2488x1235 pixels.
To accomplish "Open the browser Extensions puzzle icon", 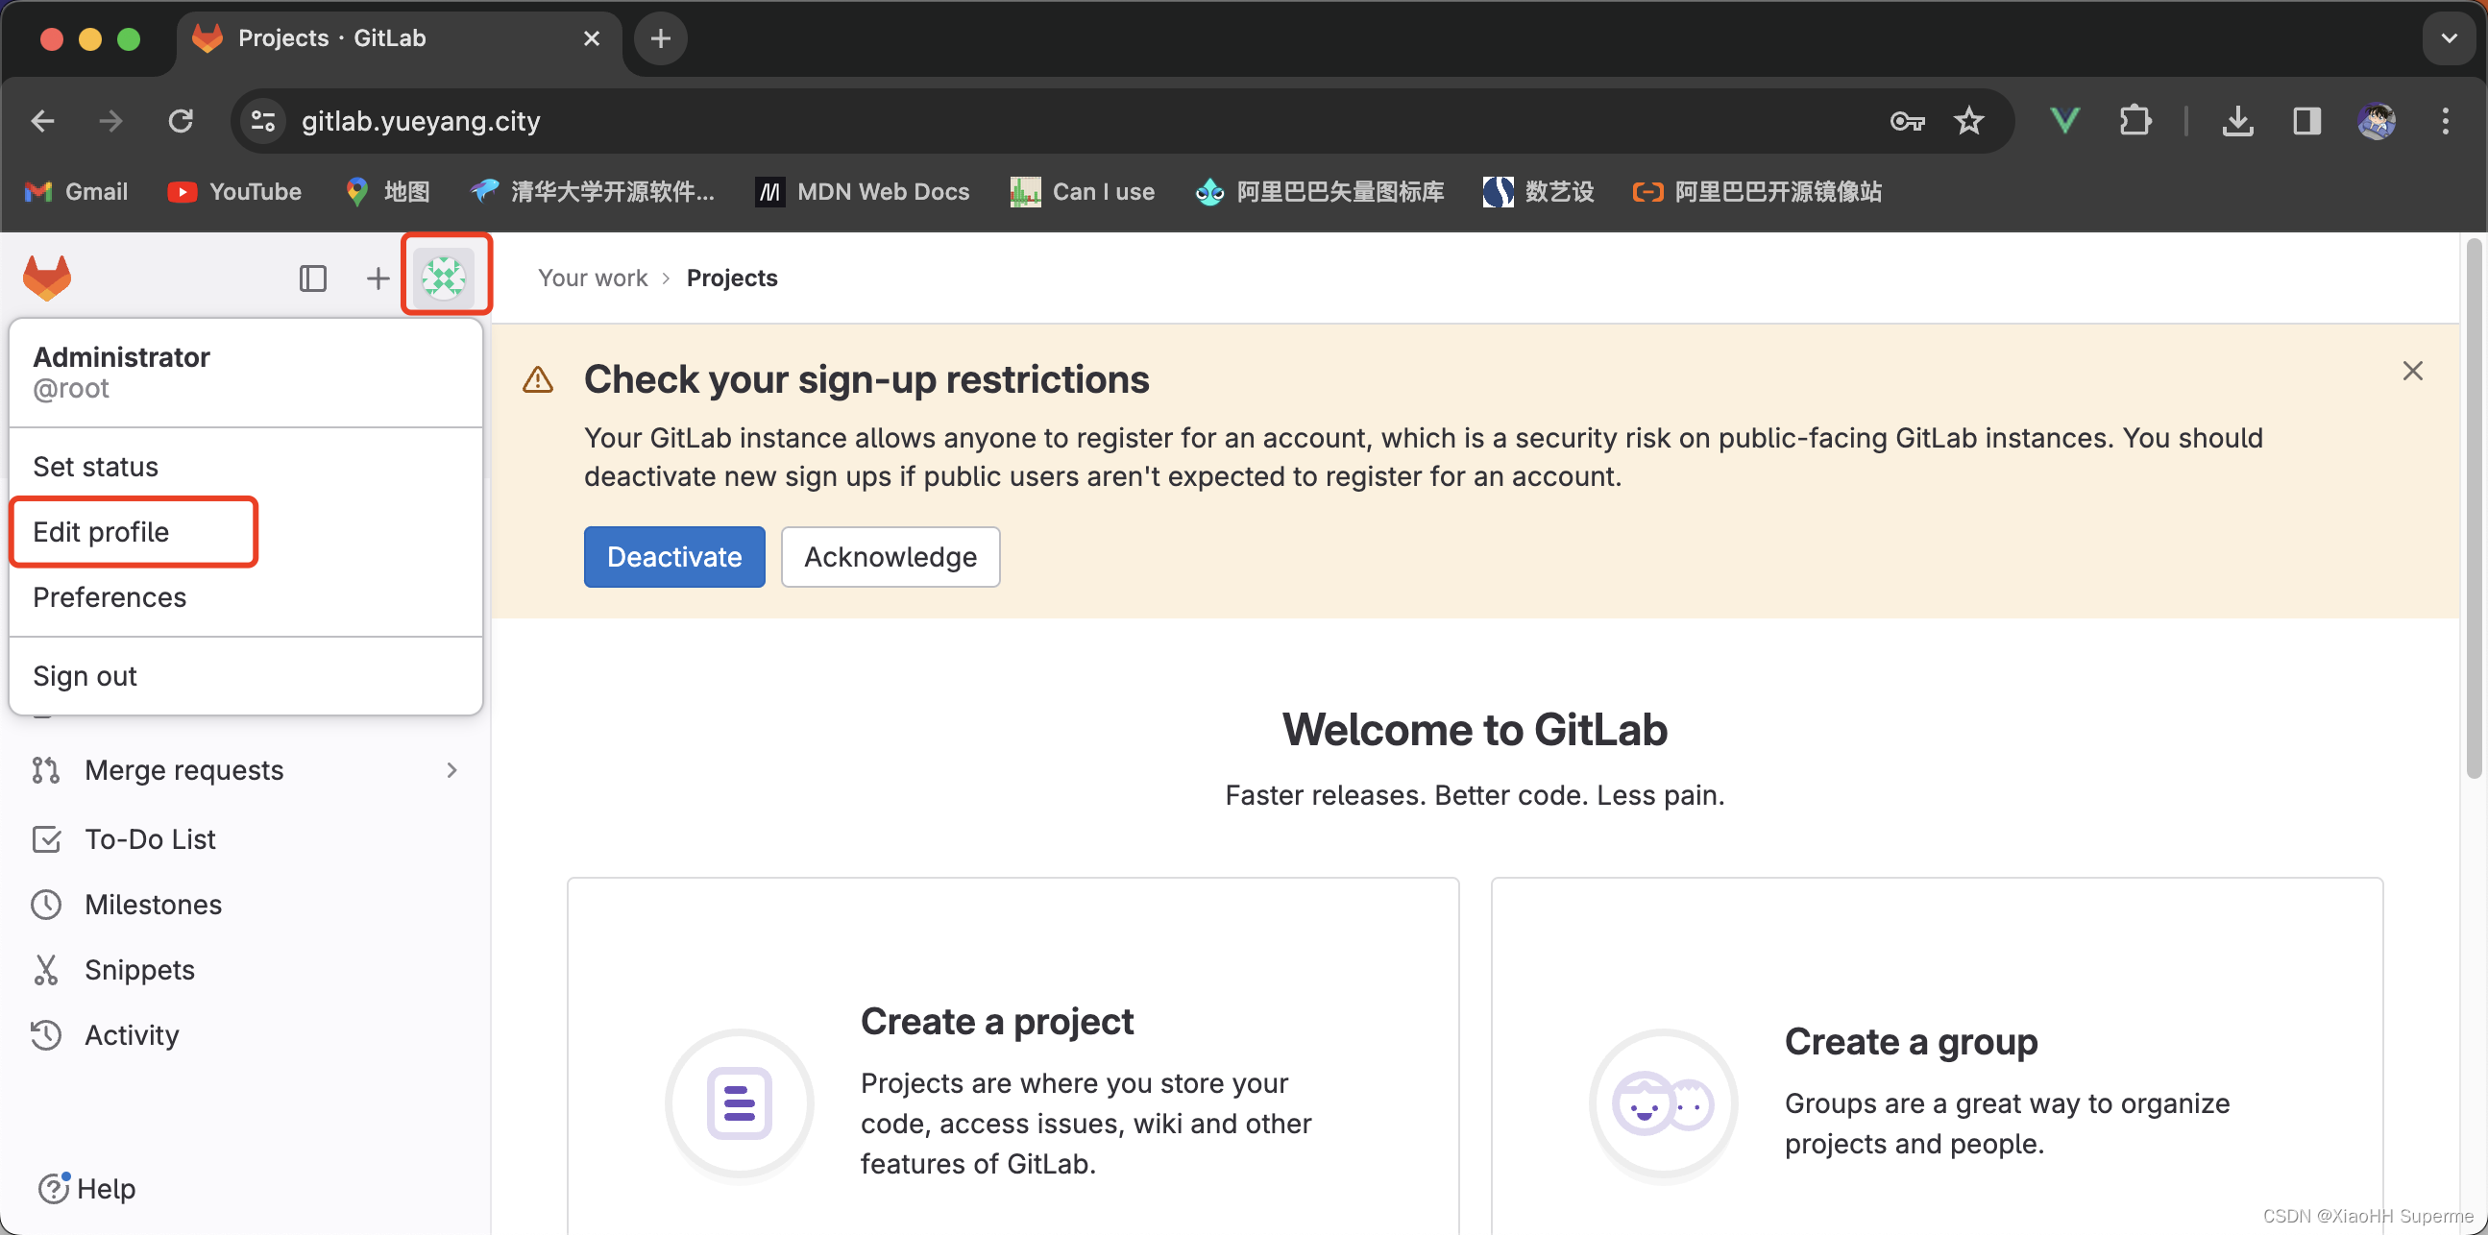I will click(x=2134, y=121).
